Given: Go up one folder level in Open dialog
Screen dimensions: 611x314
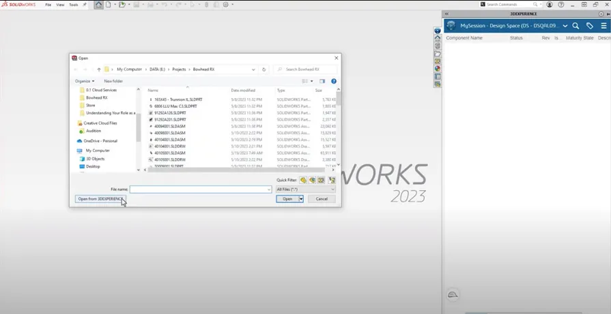Looking at the screenshot, I should coord(99,69).
